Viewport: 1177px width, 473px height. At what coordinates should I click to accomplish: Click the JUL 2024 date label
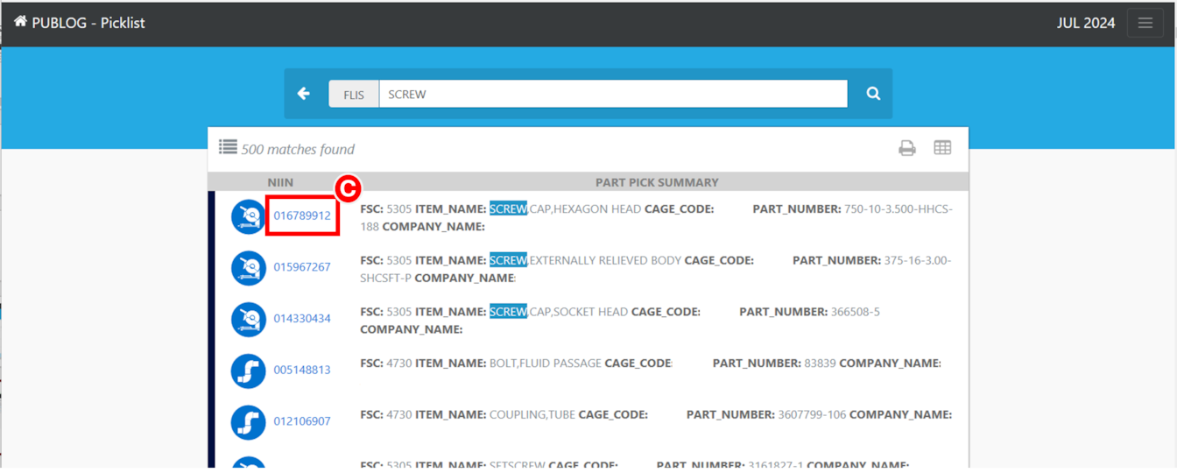point(1086,23)
